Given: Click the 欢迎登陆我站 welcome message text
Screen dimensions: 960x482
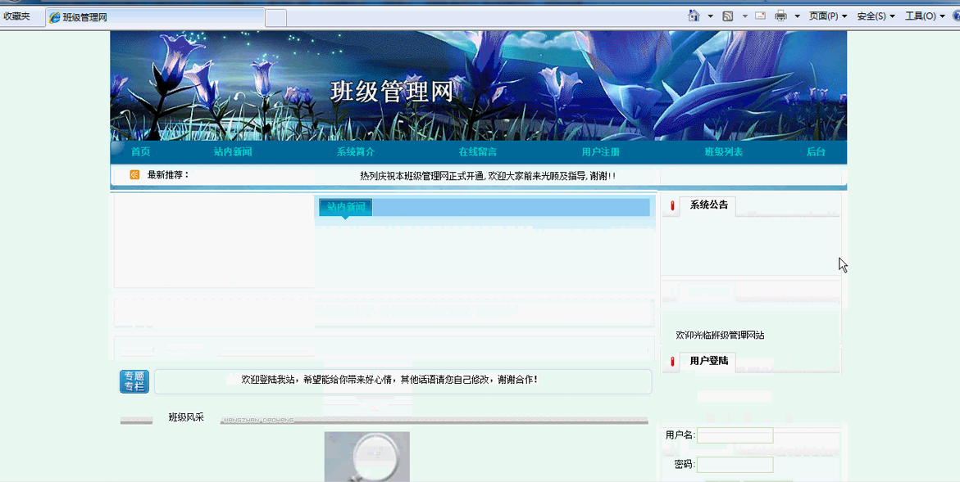Looking at the screenshot, I should [389, 380].
